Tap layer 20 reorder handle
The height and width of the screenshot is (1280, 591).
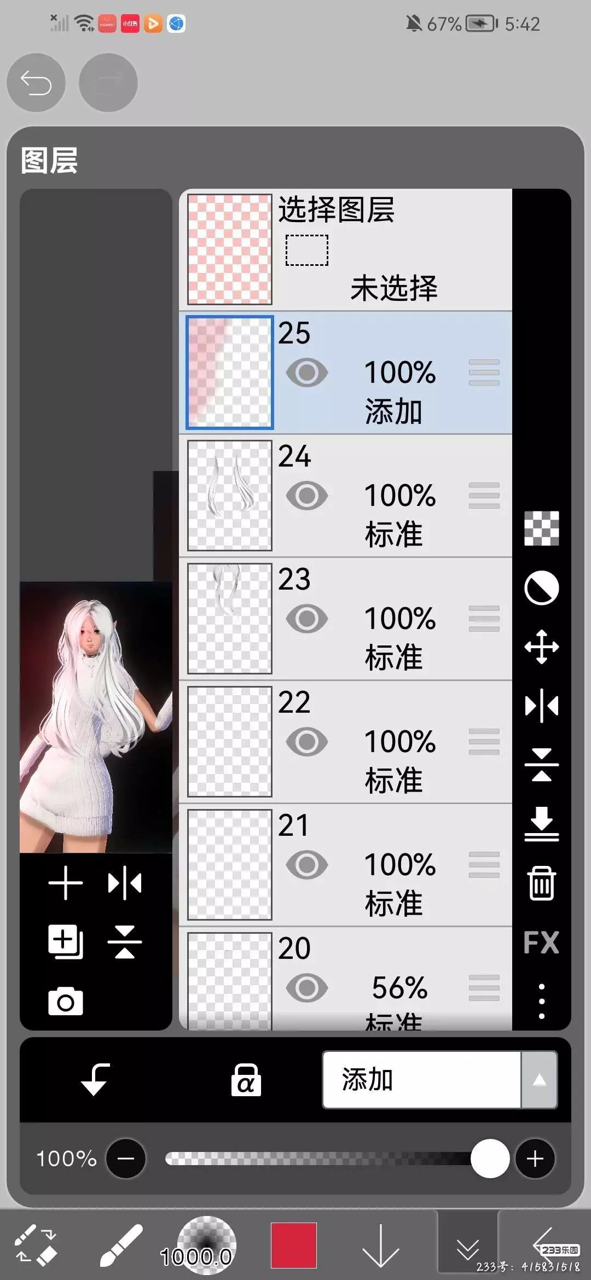(484, 988)
